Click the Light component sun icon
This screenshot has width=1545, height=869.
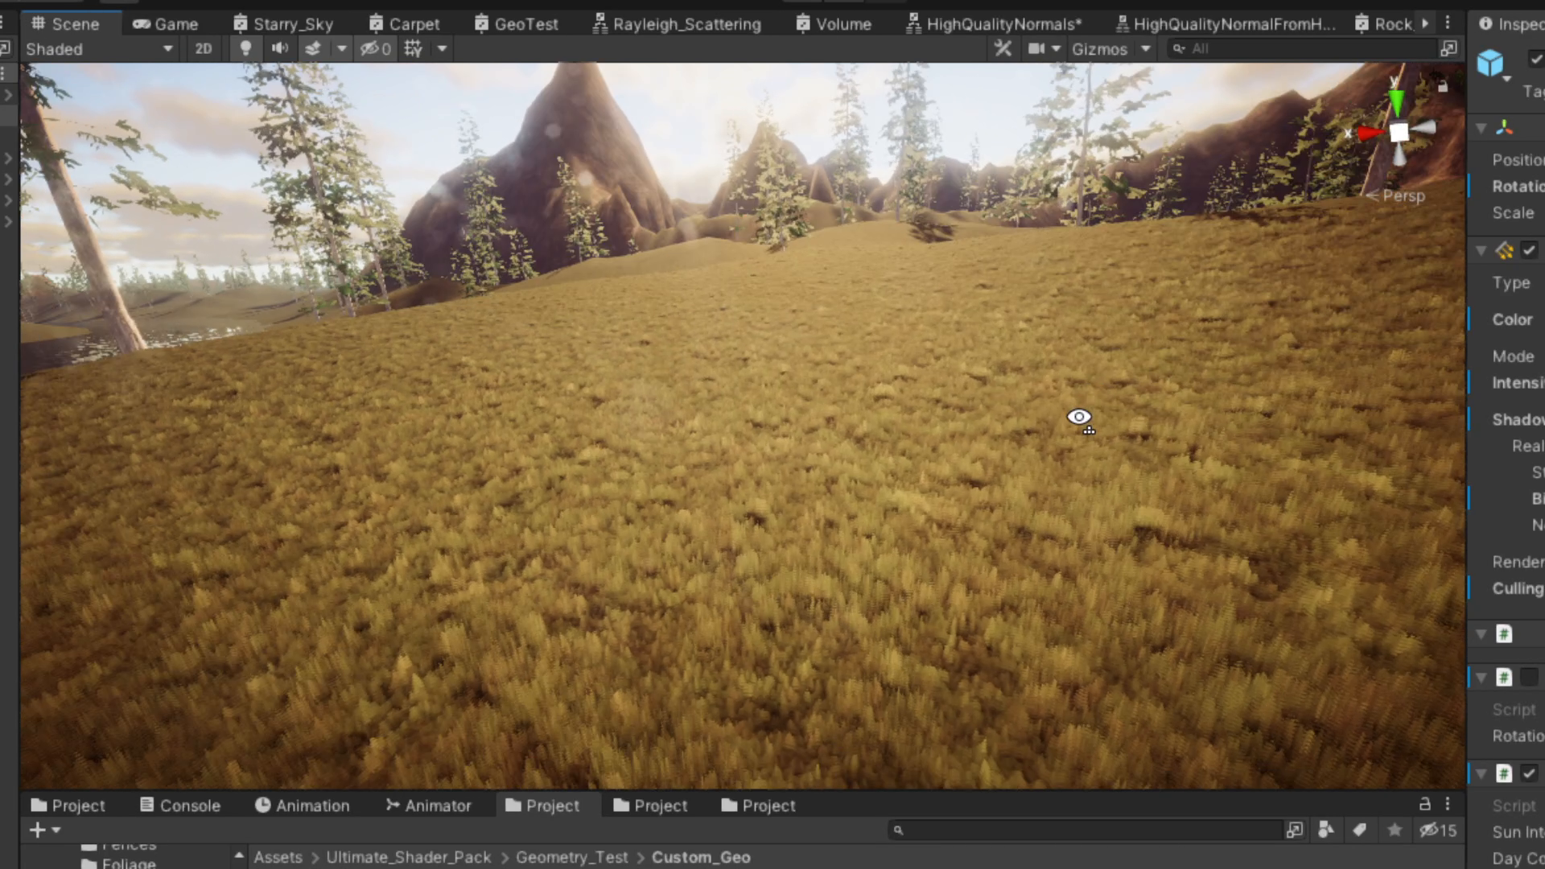pos(1504,250)
